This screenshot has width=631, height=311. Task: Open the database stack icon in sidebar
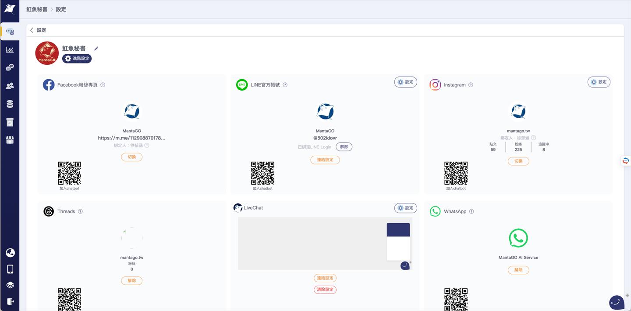(x=10, y=104)
